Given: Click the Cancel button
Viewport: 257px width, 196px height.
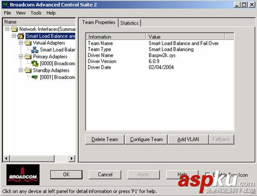Looking at the screenshot, I should tap(105, 175).
